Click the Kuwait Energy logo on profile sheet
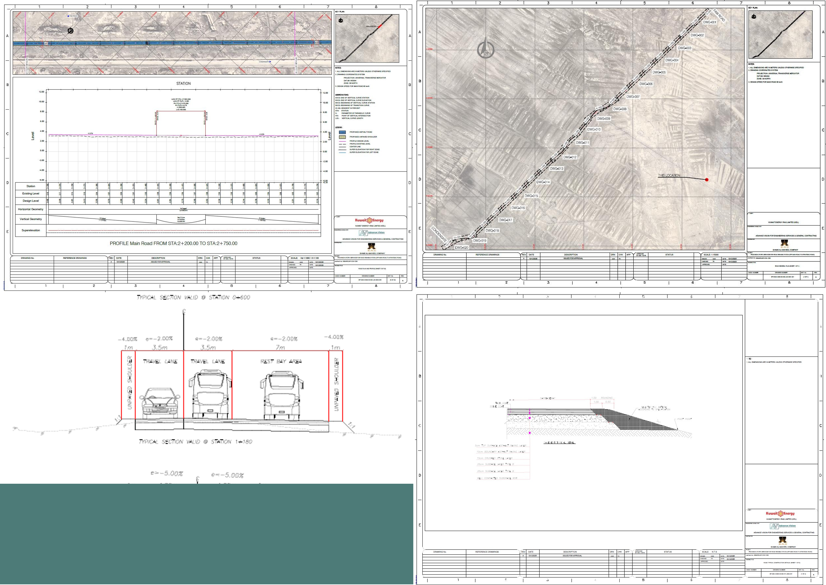The height and width of the screenshot is (585, 826). 369,220
